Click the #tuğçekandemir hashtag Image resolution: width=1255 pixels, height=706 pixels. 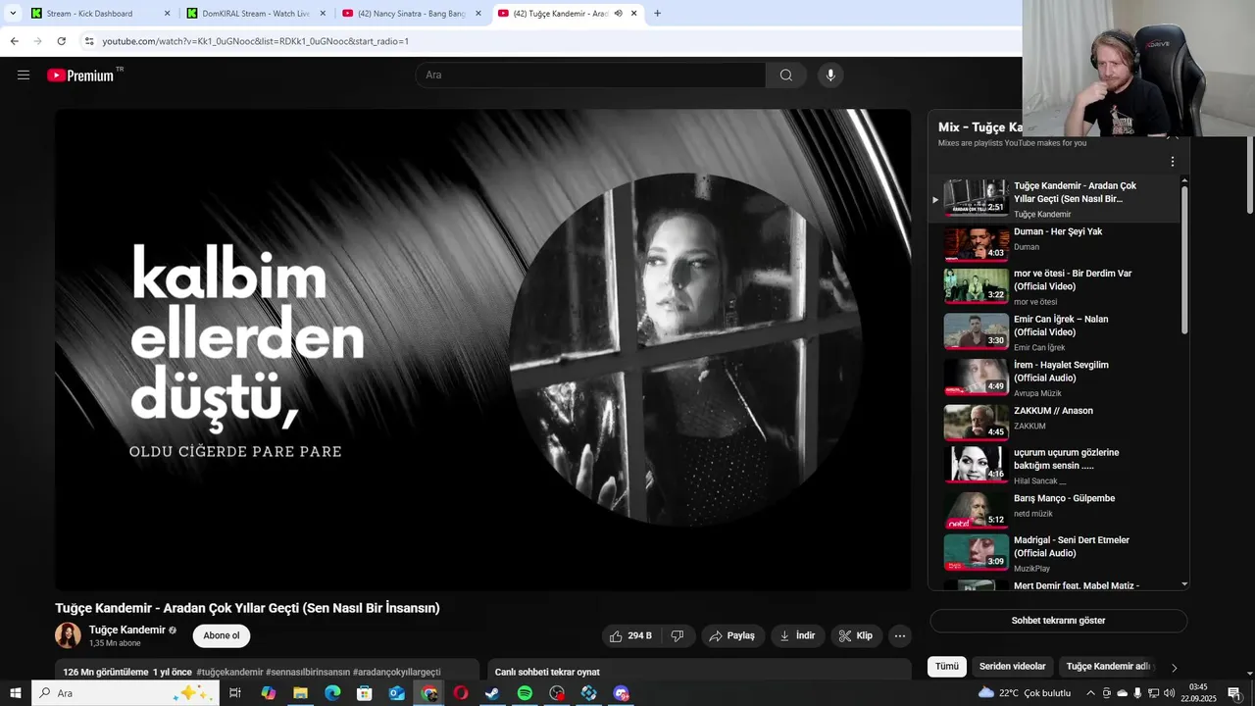tap(229, 672)
